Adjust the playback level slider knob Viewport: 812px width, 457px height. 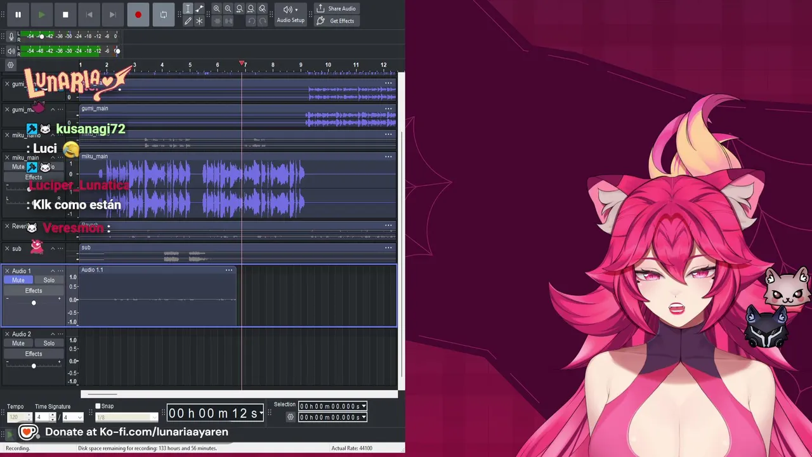point(117,51)
